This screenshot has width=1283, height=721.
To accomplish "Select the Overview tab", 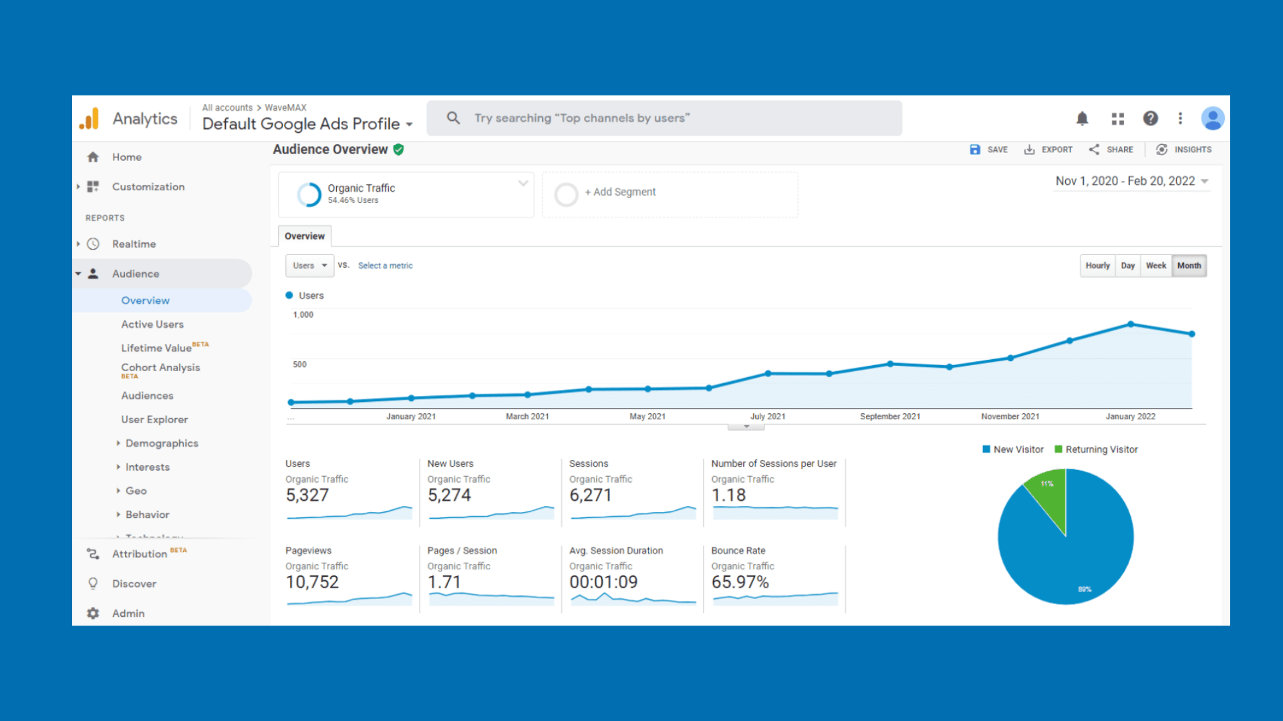I will click(x=304, y=236).
